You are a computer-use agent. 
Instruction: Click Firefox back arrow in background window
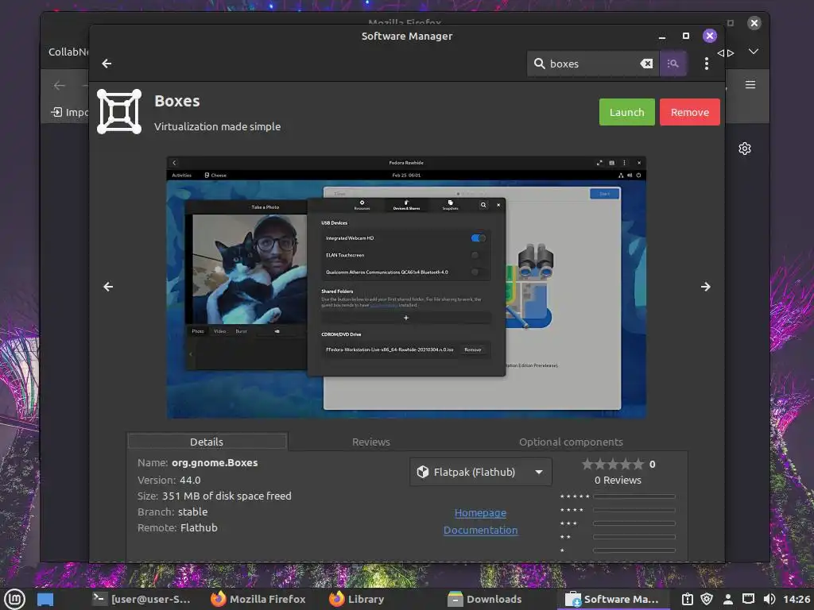click(x=59, y=86)
